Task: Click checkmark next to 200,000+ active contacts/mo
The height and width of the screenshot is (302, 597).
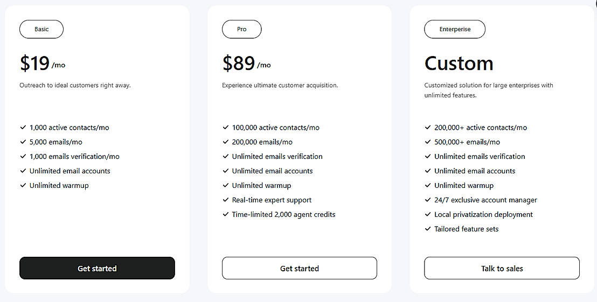Action: pyautogui.click(x=428, y=128)
